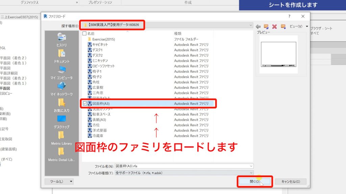Click the create new folder icon
346x194 pixels.
click(x=283, y=27)
